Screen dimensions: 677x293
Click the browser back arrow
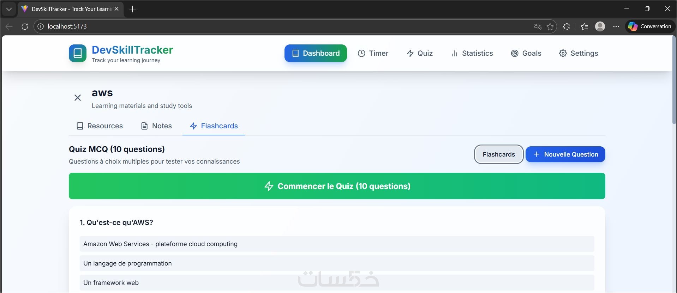point(9,26)
